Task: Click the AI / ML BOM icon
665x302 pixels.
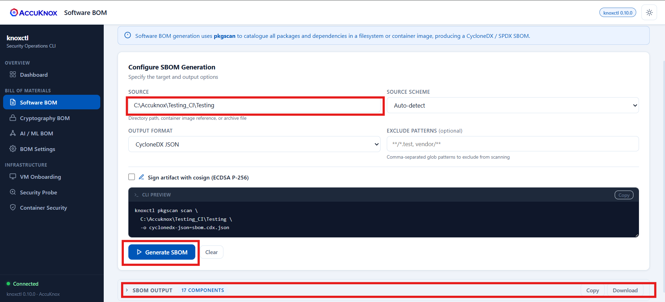Action: [x=13, y=133]
